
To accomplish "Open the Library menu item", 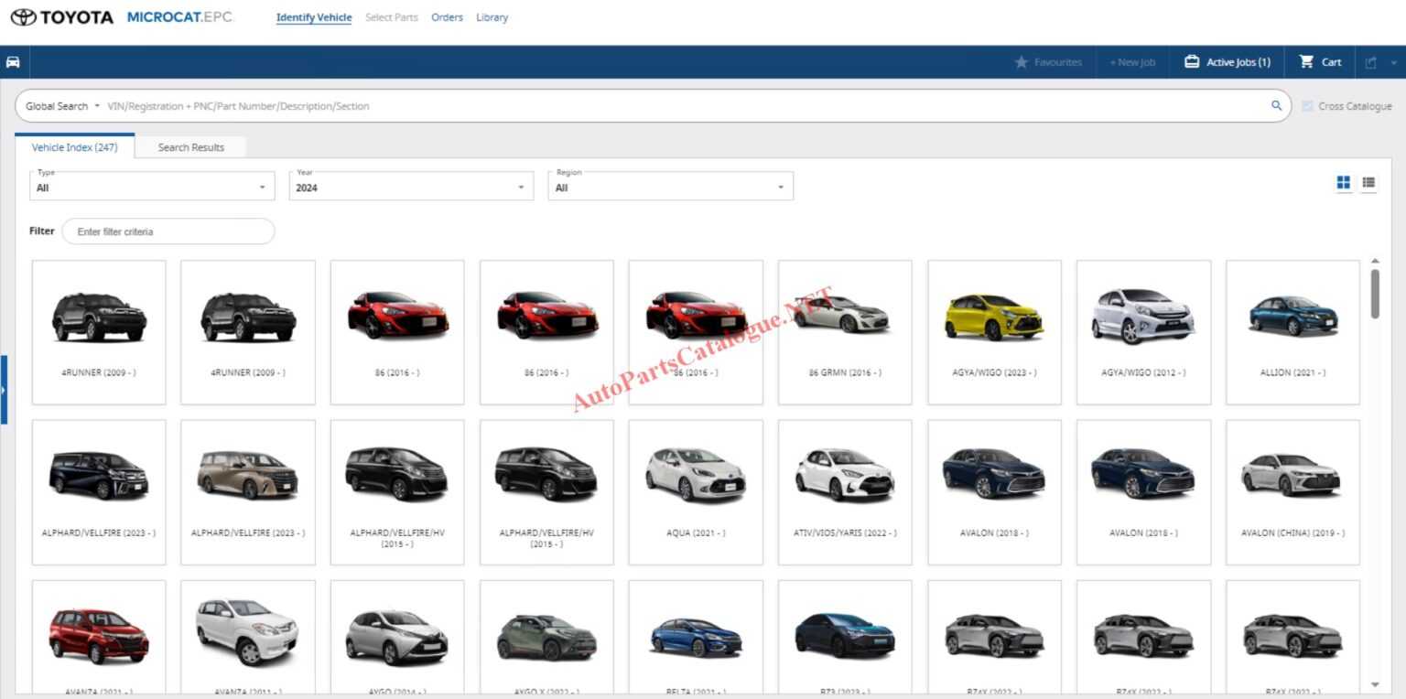I will tap(492, 16).
